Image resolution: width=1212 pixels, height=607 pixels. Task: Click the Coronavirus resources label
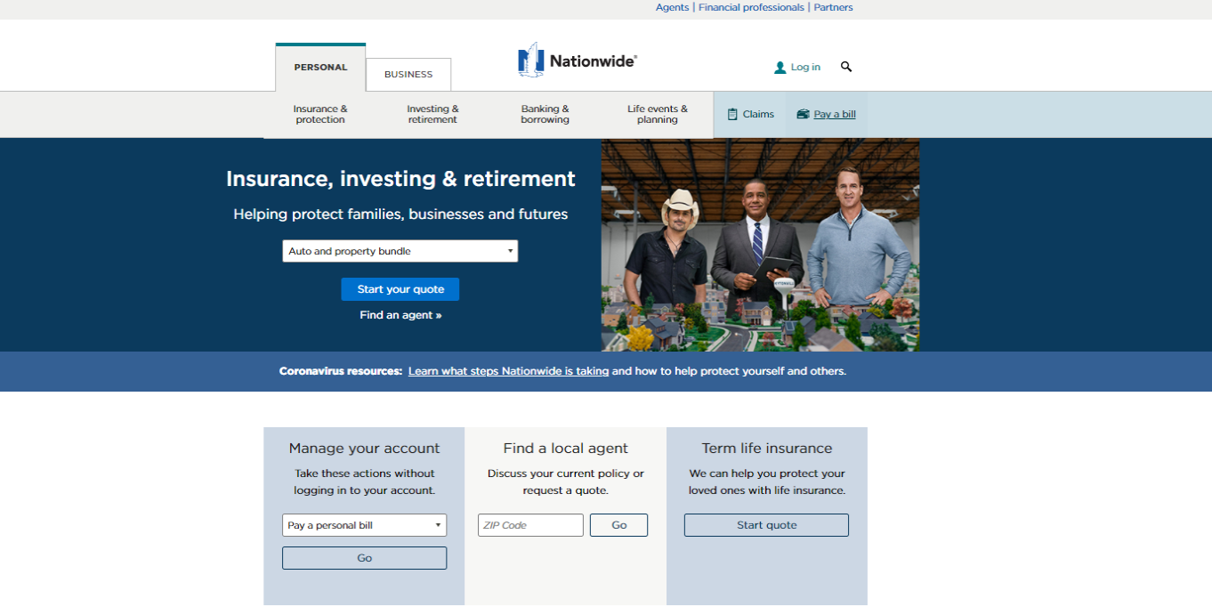[x=341, y=371]
